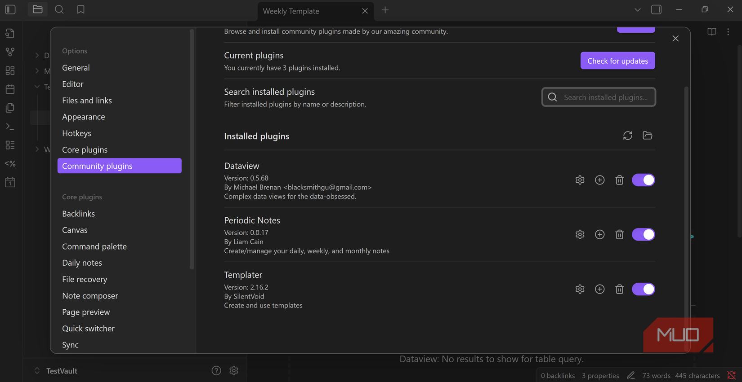Screen dimensions: 742x382
Task: Uninstall Templater with trash icon
Action: point(619,289)
